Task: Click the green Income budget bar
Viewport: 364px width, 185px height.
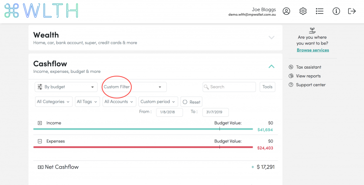Action: [143, 129]
